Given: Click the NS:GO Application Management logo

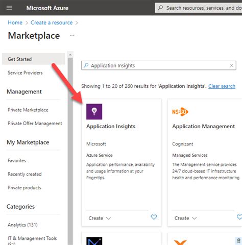Looking at the screenshot, I should [180, 112].
